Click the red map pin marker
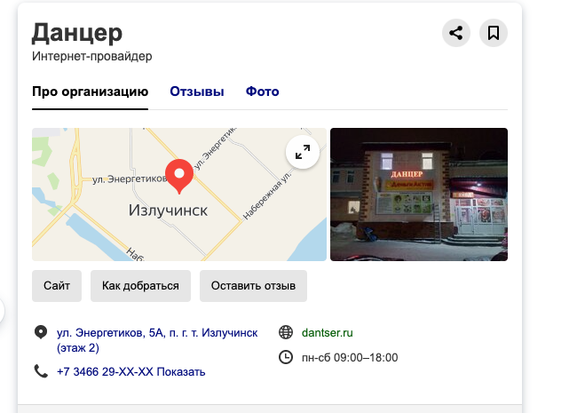This screenshot has height=413, width=585. [179, 176]
